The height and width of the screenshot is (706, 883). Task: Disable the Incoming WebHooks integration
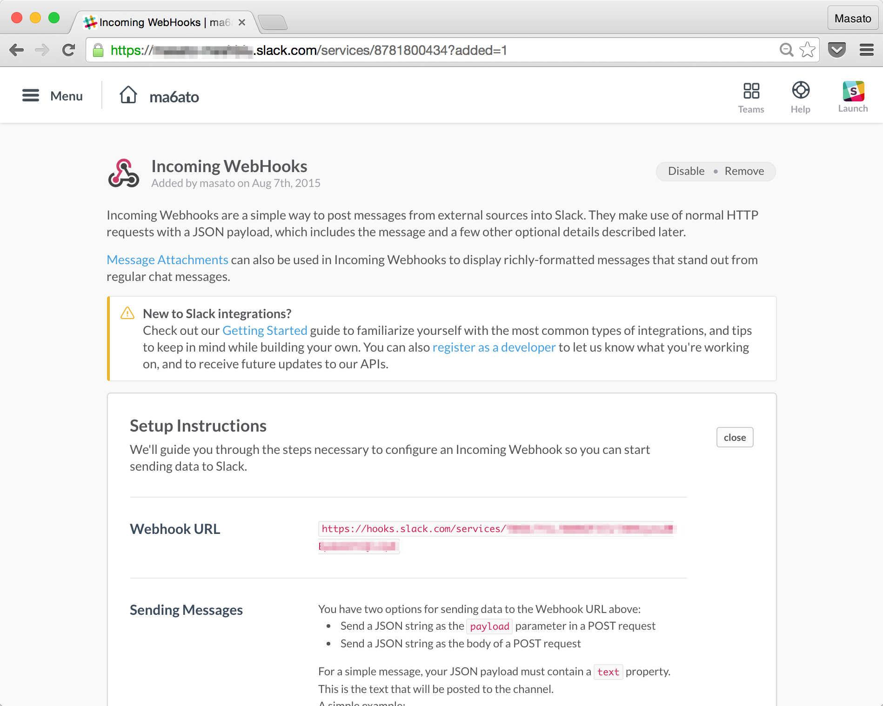click(x=685, y=171)
